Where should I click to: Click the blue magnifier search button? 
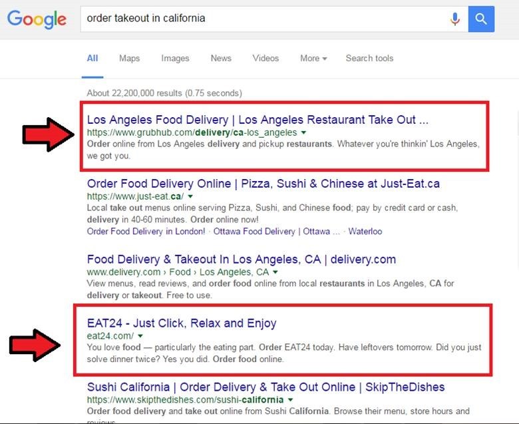coord(481,19)
